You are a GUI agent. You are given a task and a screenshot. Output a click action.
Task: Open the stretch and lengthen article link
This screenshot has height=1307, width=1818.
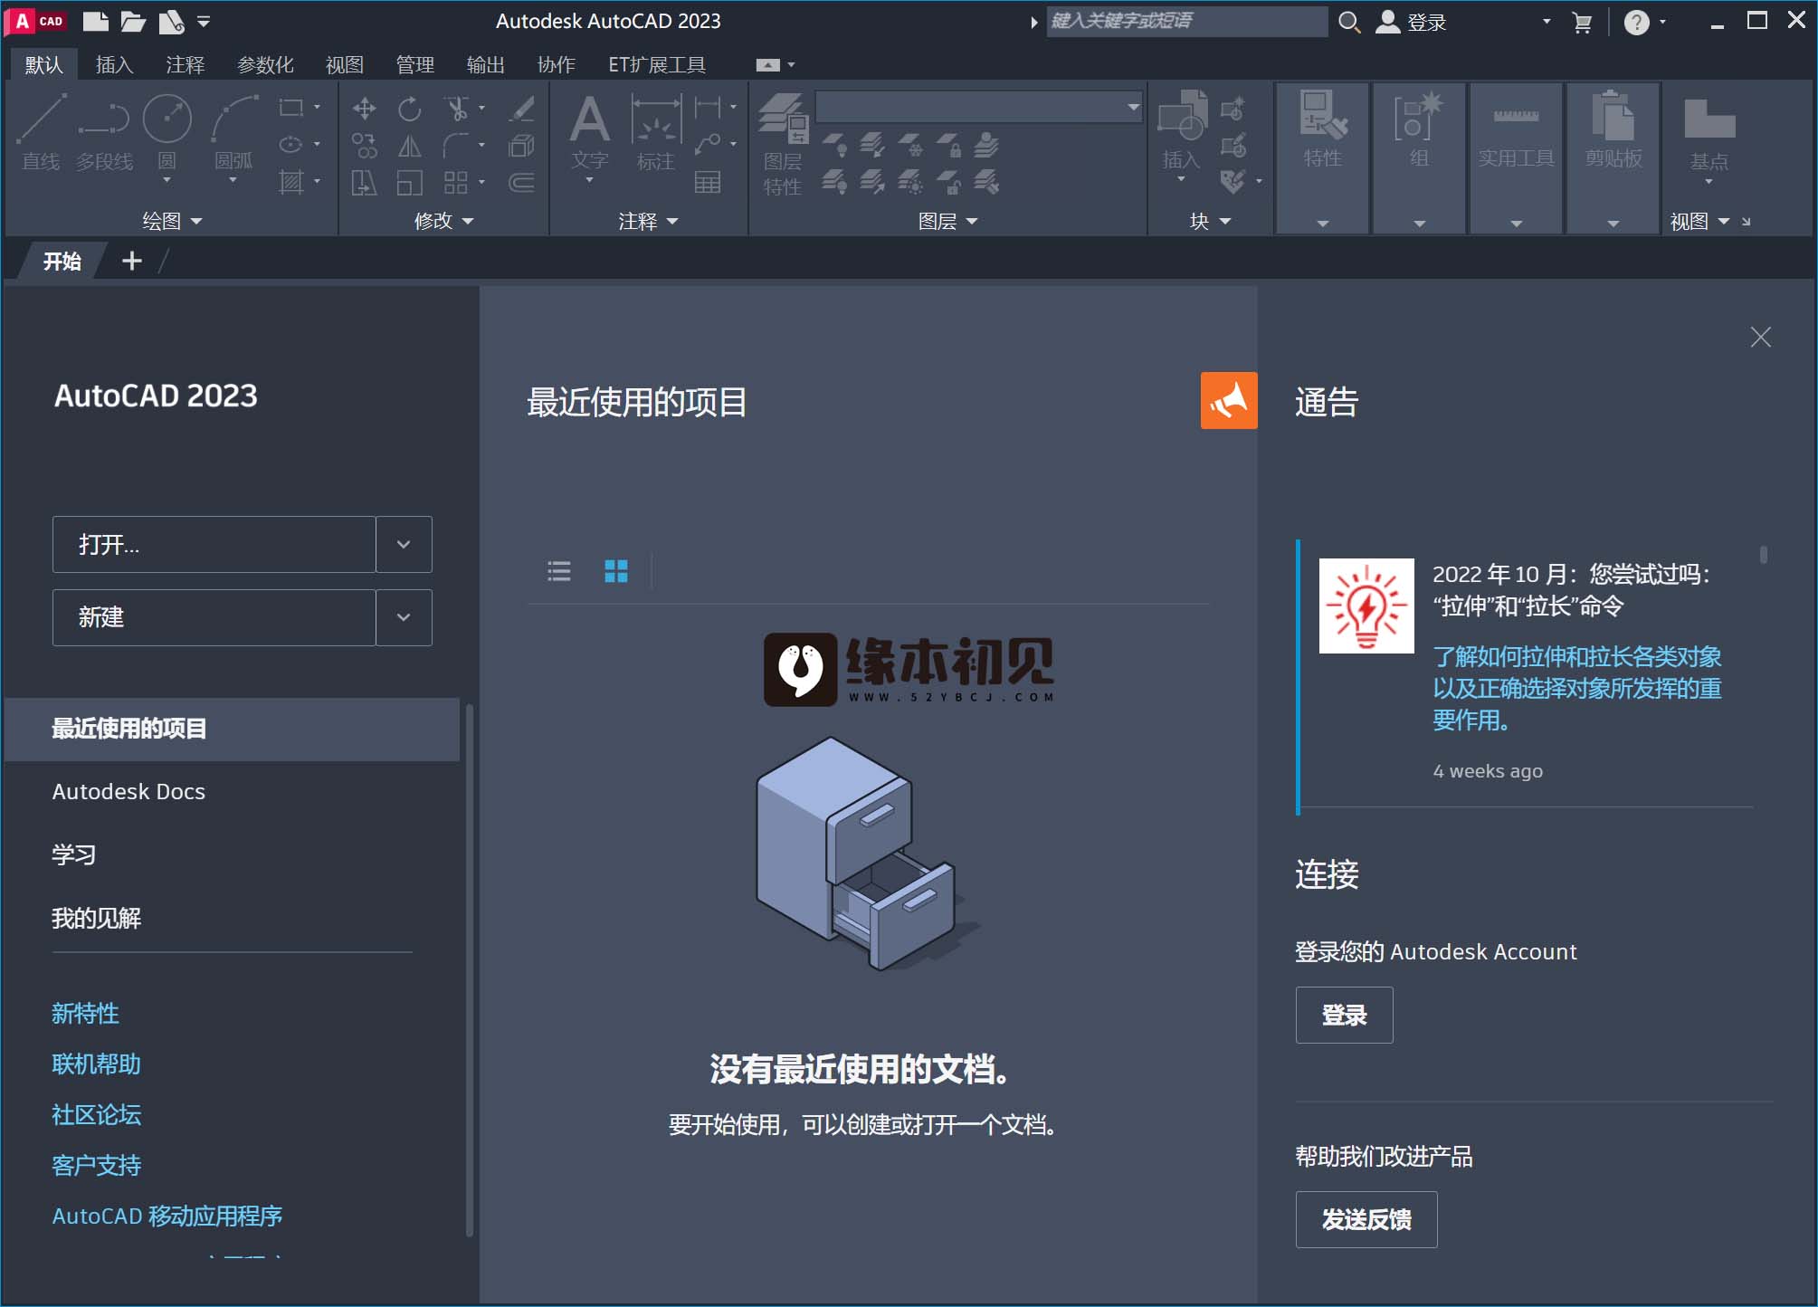coord(1576,688)
